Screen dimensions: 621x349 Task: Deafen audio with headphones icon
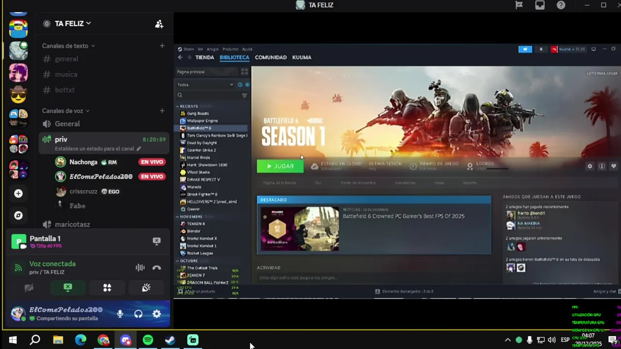pyautogui.click(x=138, y=314)
